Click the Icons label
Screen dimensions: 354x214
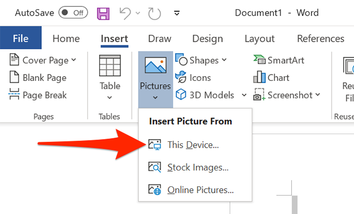[x=200, y=78]
